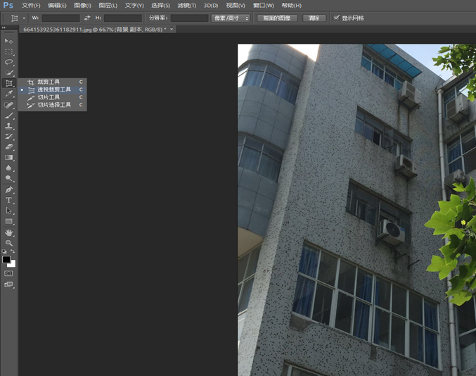Viewport: 476px width, 376px height.
Task: Select the Clone Stamp tool
Action: pos(9,125)
